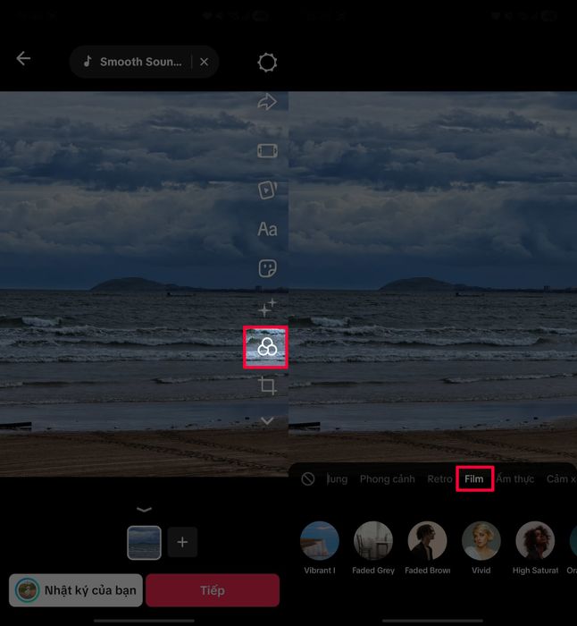
Task: Remove the Smooth Sound music track
Action: 205,62
